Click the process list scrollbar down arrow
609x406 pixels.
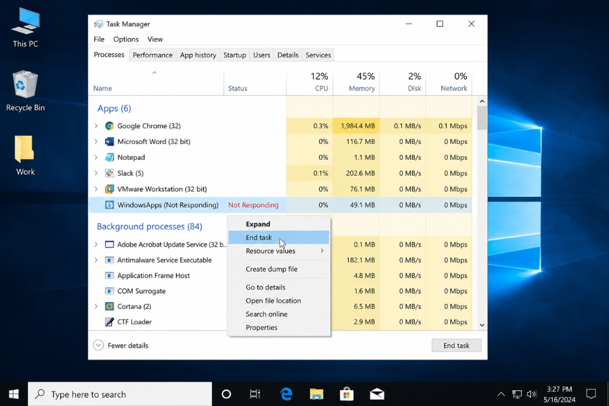coord(482,325)
